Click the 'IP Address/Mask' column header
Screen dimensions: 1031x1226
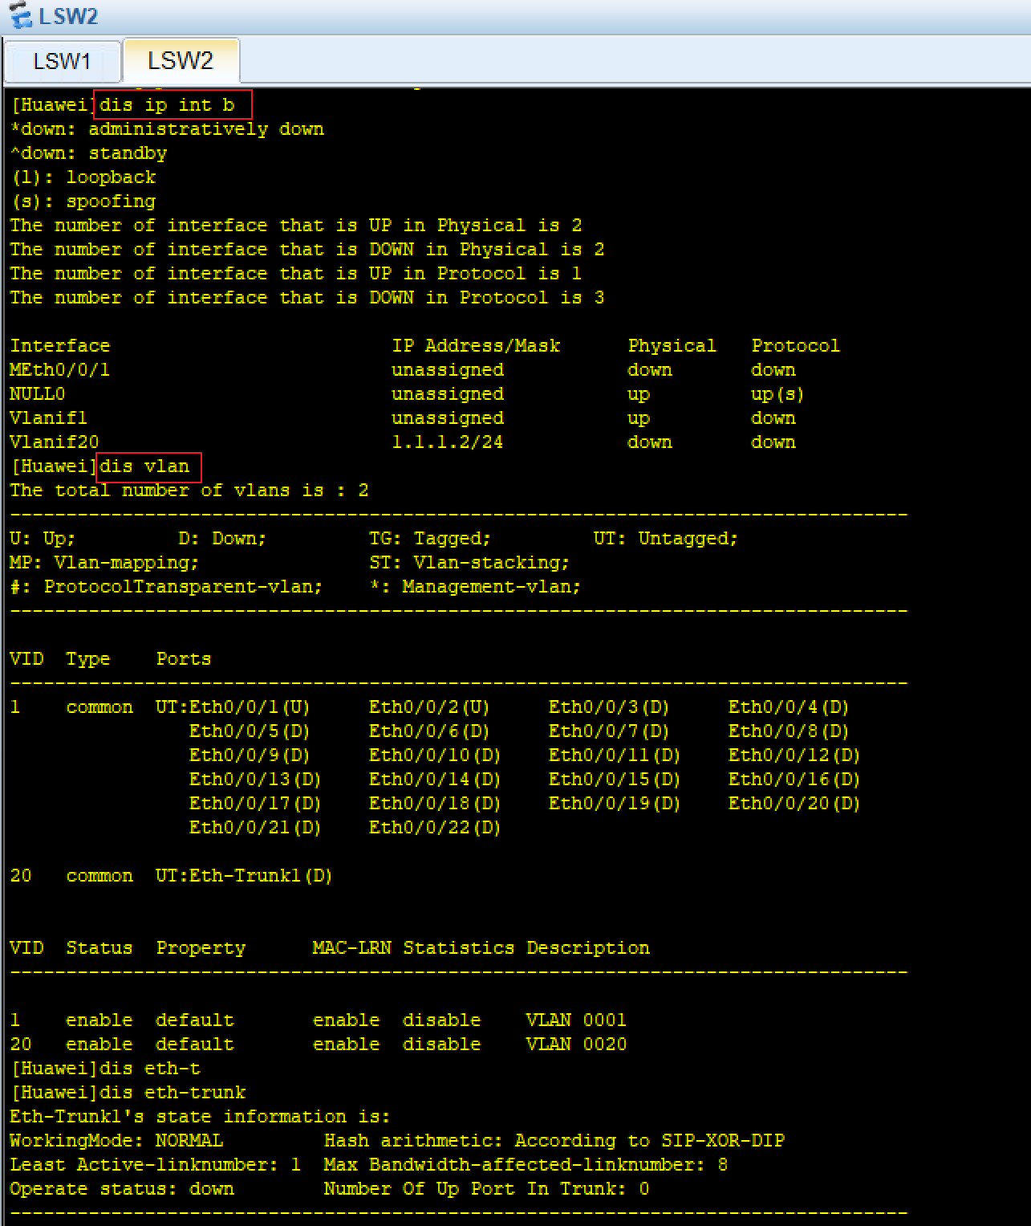pos(476,346)
